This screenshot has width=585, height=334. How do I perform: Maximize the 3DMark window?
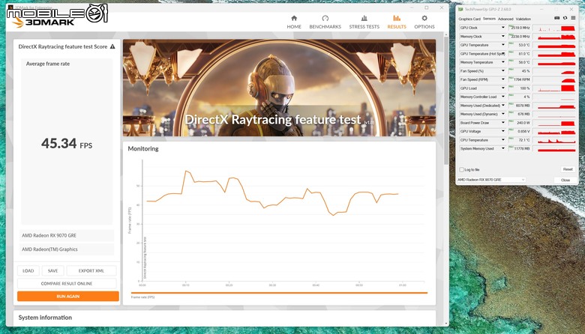click(x=427, y=7)
